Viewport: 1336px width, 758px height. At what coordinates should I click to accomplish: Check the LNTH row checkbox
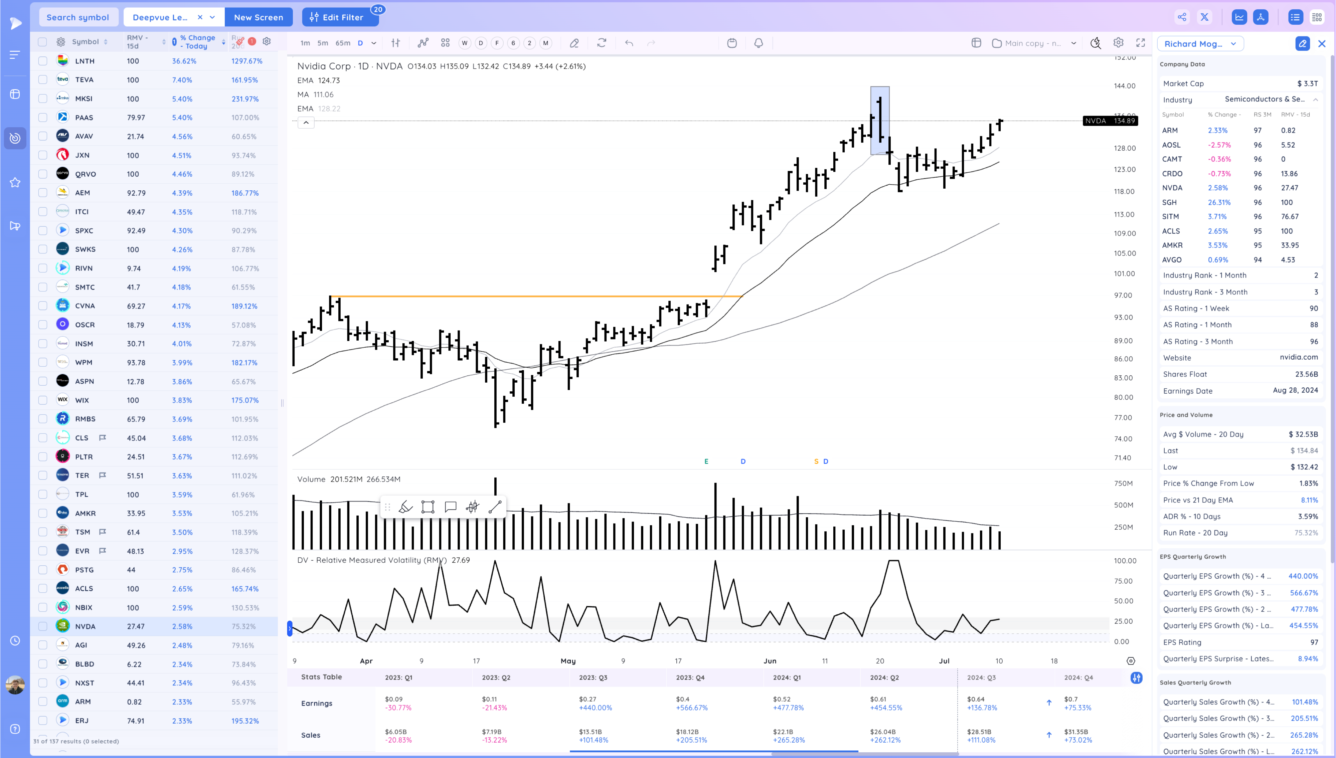point(43,61)
